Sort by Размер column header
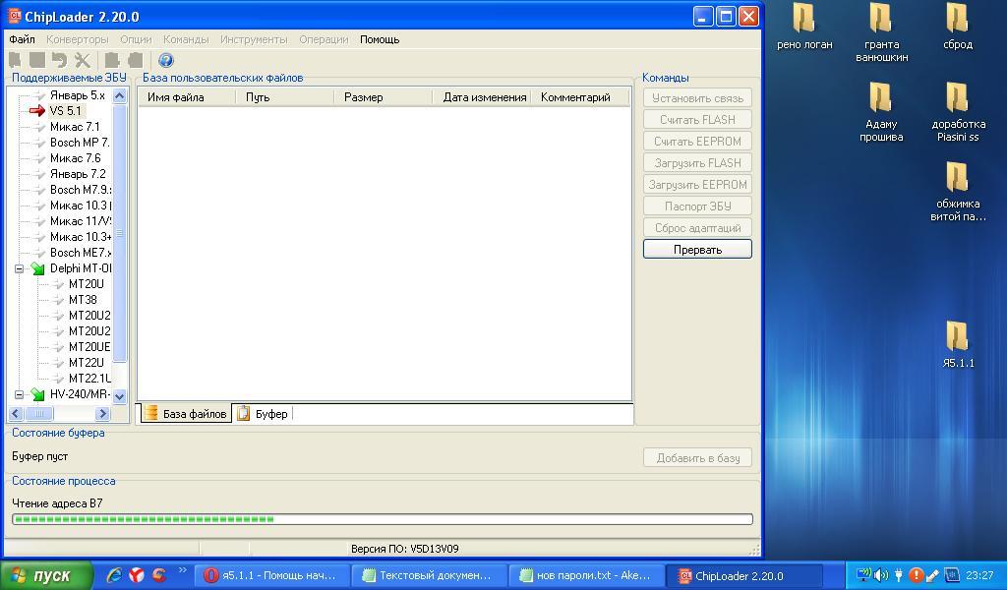This screenshot has width=1007, height=590. [383, 97]
